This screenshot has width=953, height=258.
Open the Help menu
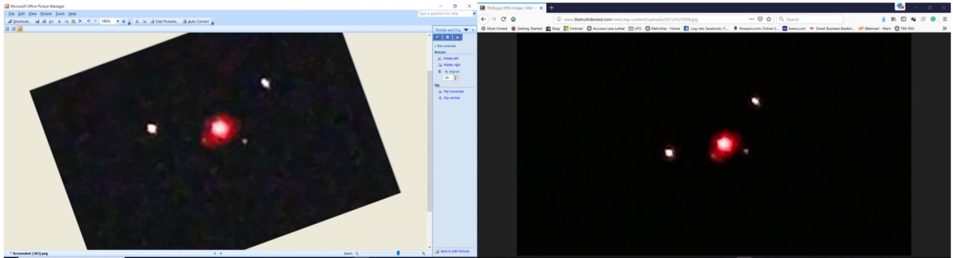point(72,14)
